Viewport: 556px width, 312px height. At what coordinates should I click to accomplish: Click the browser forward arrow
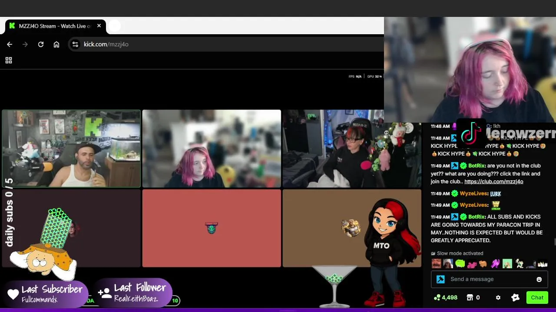[x=25, y=44]
